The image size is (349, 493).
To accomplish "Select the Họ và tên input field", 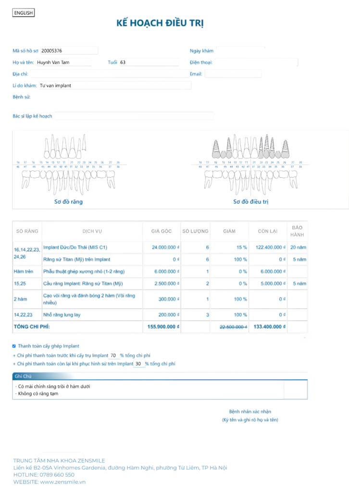I will (x=63, y=62).
